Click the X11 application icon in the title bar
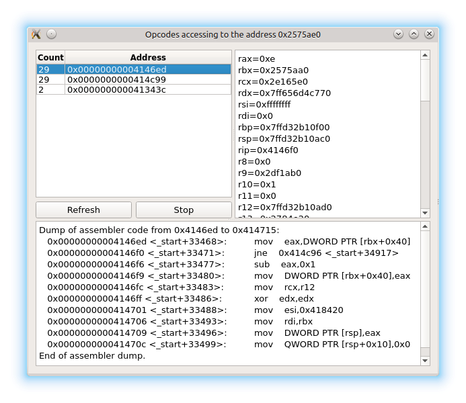 coord(36,34)
